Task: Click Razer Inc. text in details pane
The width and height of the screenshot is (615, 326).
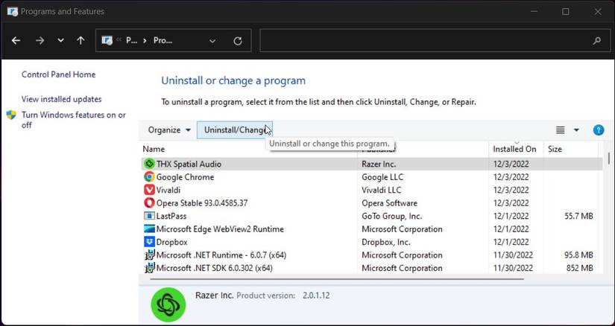Action: click(x=214, y=295)
